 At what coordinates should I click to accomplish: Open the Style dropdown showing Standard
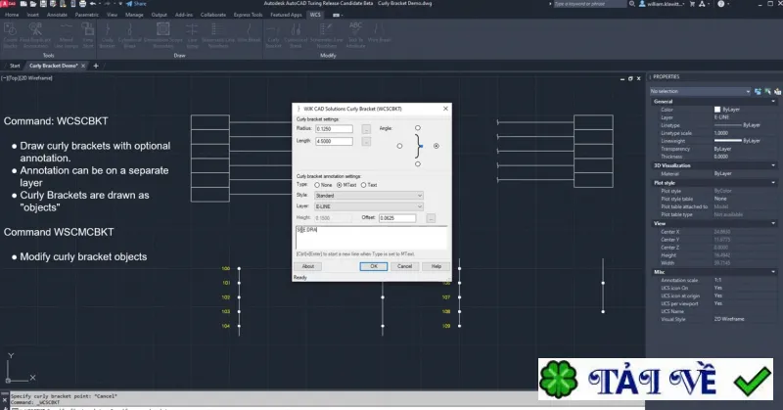[369, 196]
